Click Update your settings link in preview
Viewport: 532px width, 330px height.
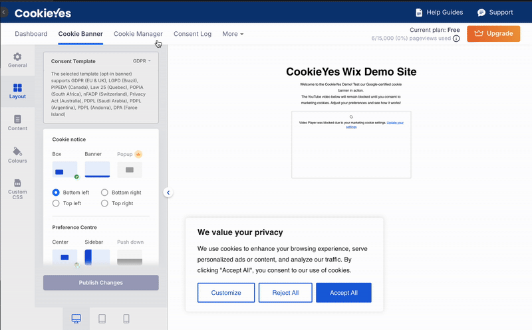tap(395, 123)
